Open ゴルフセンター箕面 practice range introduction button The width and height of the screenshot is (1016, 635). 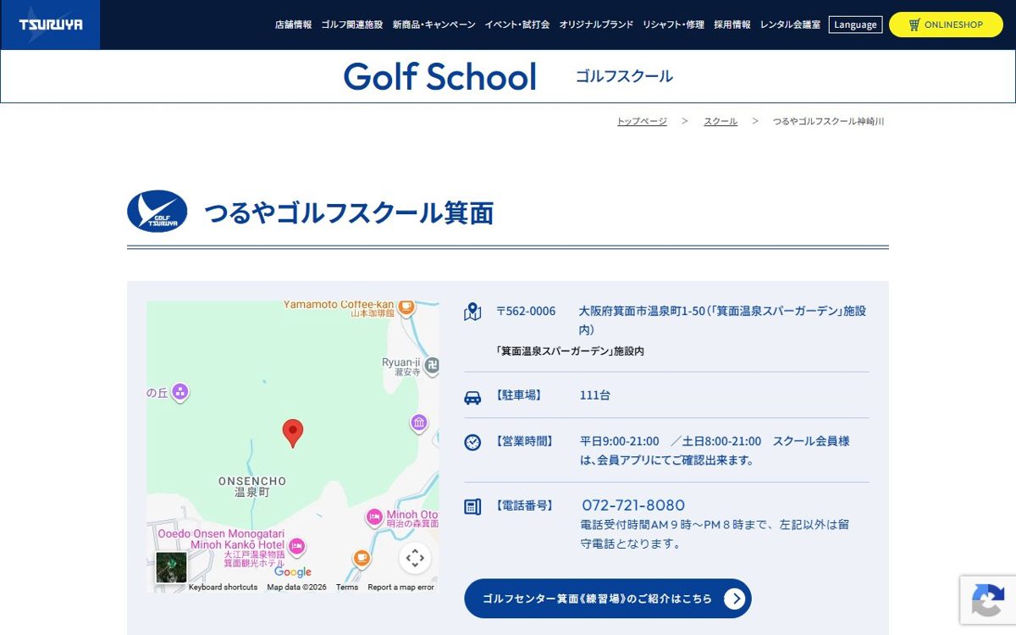608,599
